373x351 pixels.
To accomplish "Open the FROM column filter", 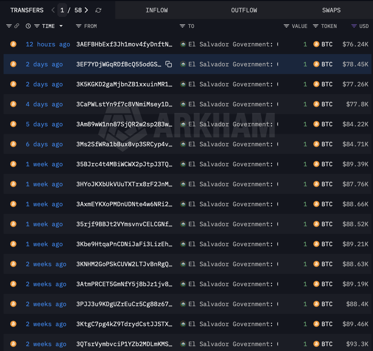I will tap(79, 26).
